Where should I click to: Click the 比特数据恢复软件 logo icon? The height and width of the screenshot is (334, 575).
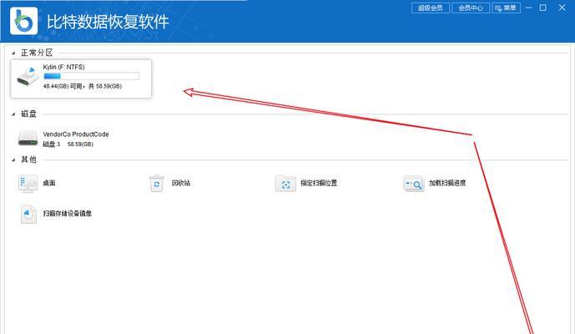tap(24, 21)
